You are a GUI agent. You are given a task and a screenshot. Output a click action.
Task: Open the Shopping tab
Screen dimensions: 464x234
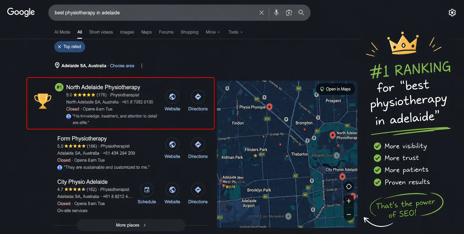(x=189, y=32)
